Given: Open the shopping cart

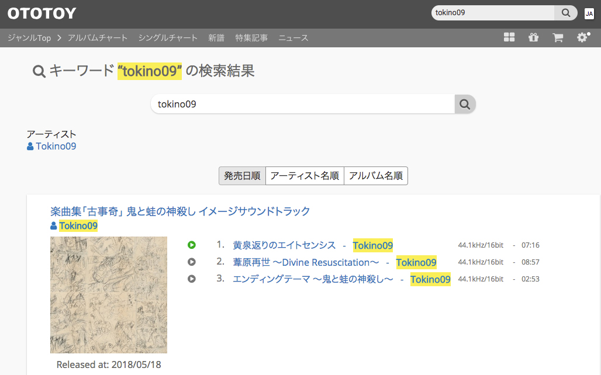Looking at the screenshot, I should [x=558, y=37].
